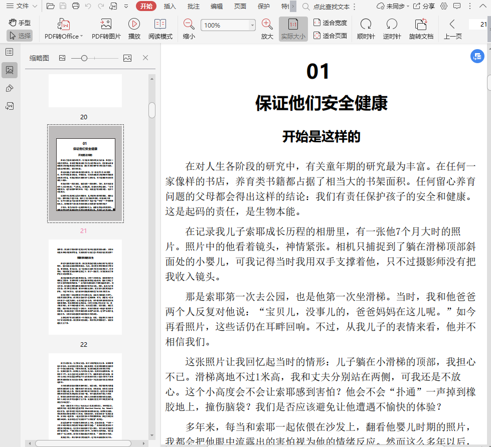Click the 分享 share button
Viewport: 491px width, 447px height.
point(424,7)
